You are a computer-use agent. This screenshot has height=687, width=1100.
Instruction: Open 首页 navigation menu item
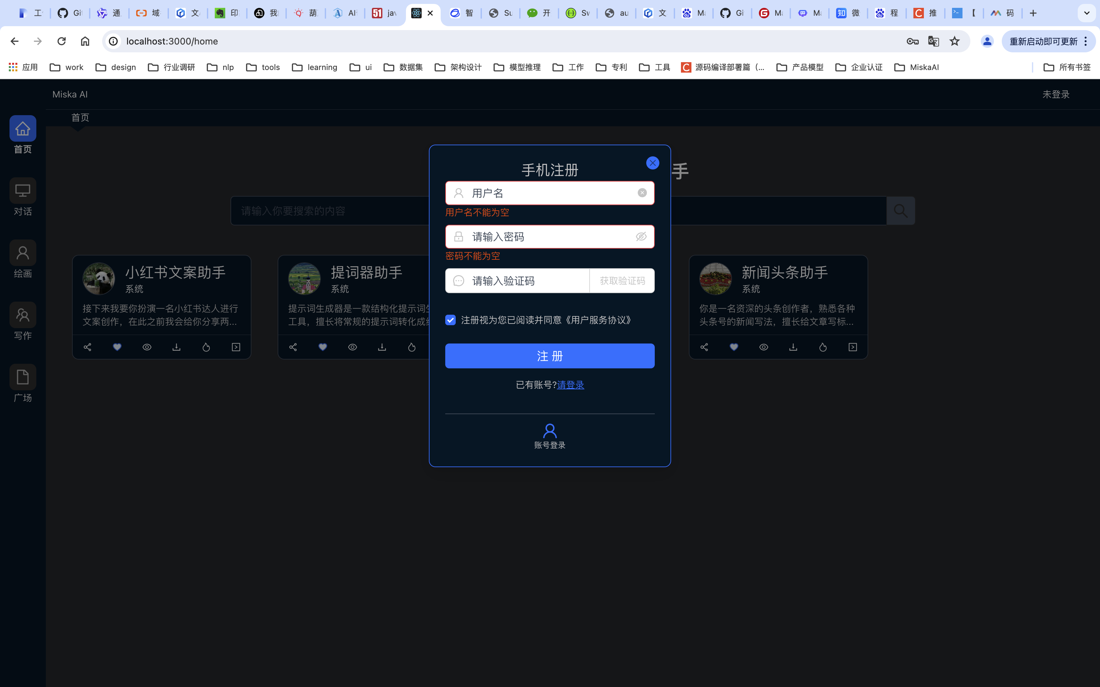[22, 134]
